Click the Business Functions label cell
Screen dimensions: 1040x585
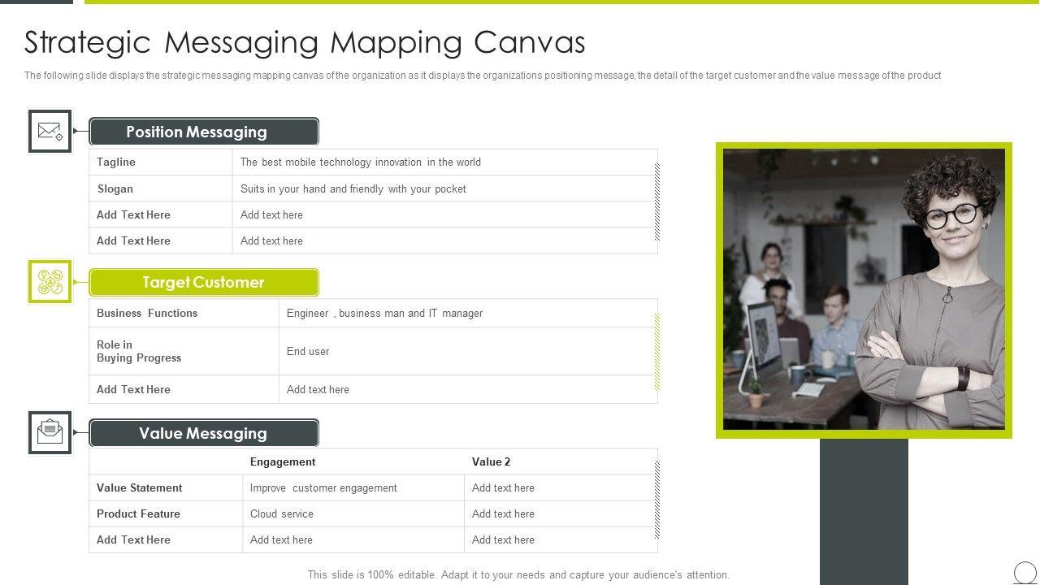click(184, 314)
